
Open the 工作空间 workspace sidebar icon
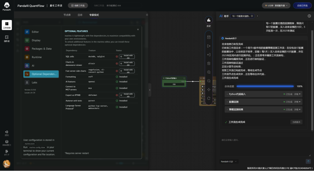[x=7, y=25]
